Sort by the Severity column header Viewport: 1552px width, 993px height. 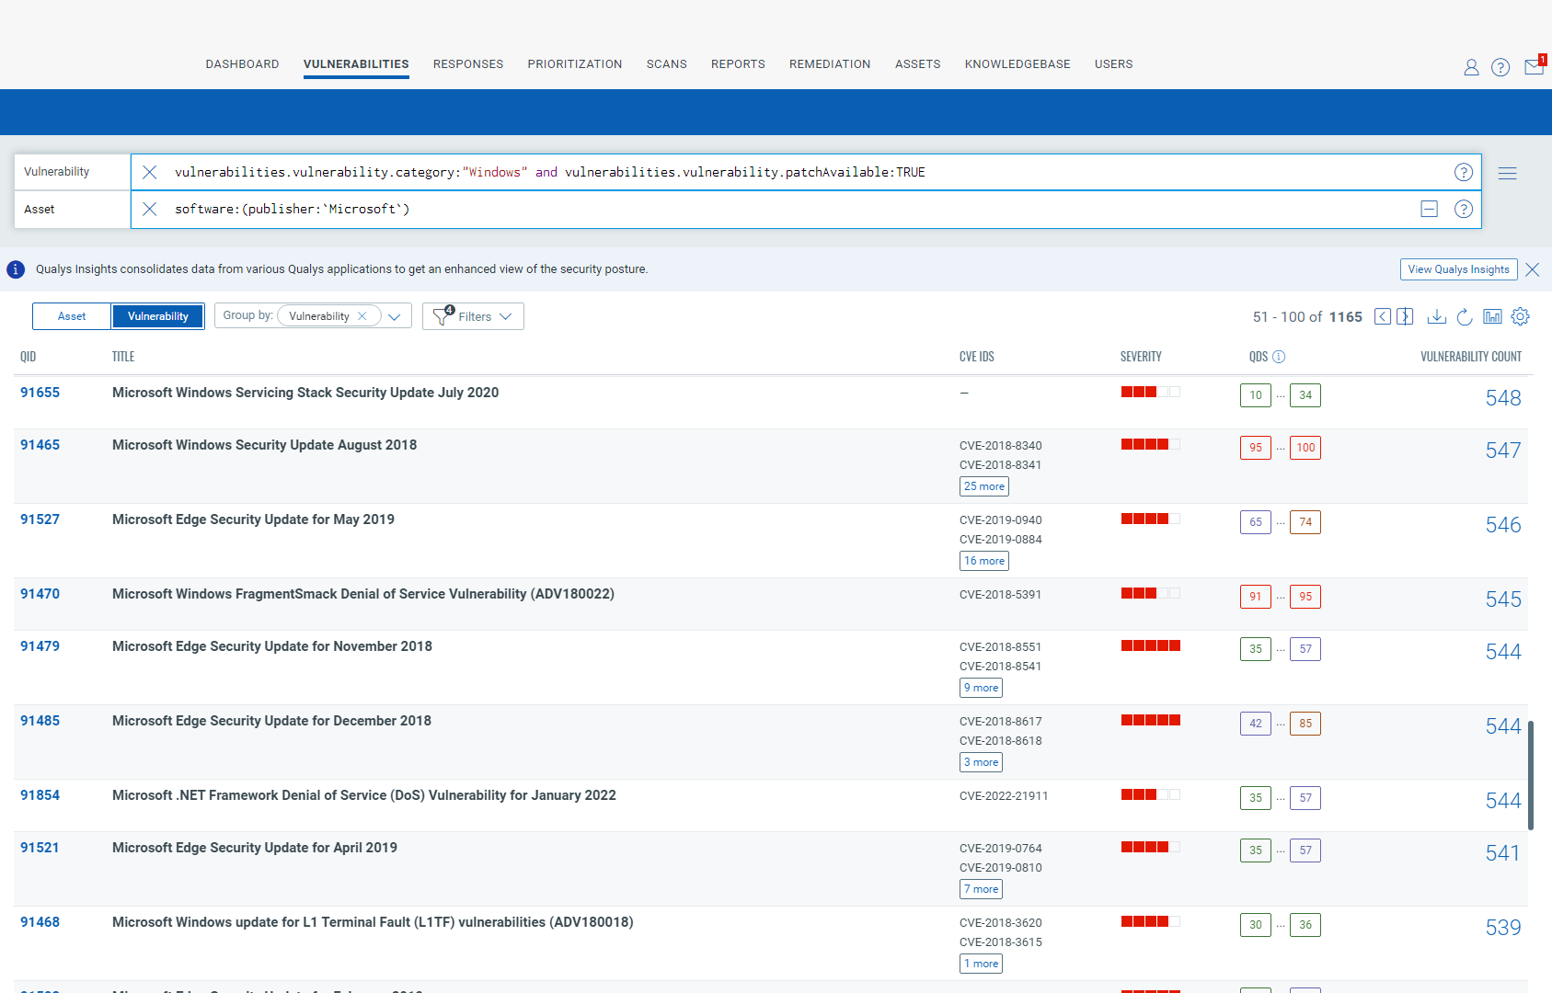1141,357
